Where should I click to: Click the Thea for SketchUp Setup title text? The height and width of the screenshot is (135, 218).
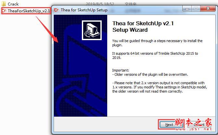tap(84, 10)
